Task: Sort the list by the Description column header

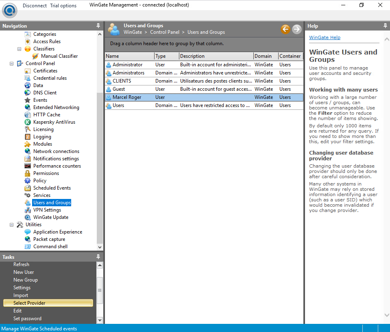Action: pyautogui.click(x=216, y=56)
